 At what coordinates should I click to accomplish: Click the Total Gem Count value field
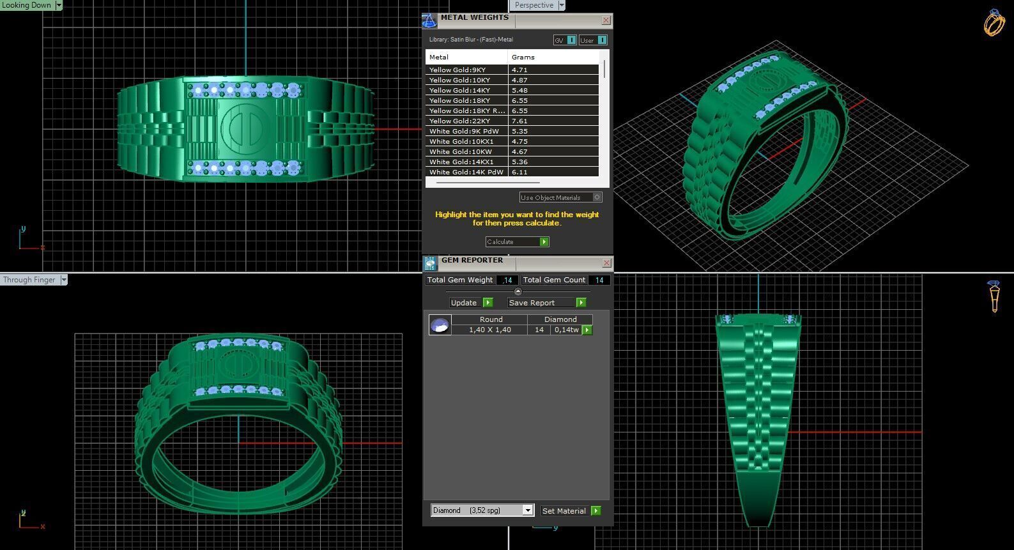click(599, 280)
